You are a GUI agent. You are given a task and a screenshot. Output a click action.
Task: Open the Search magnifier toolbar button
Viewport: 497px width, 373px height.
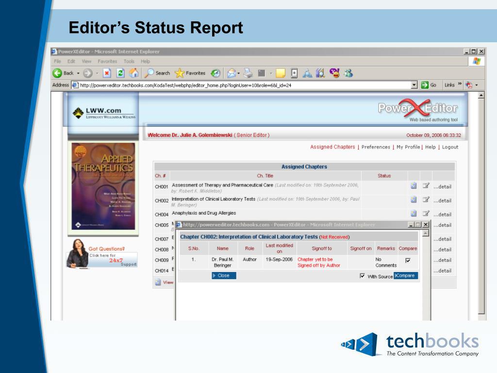pyautogui.click(x=157, y=73)
